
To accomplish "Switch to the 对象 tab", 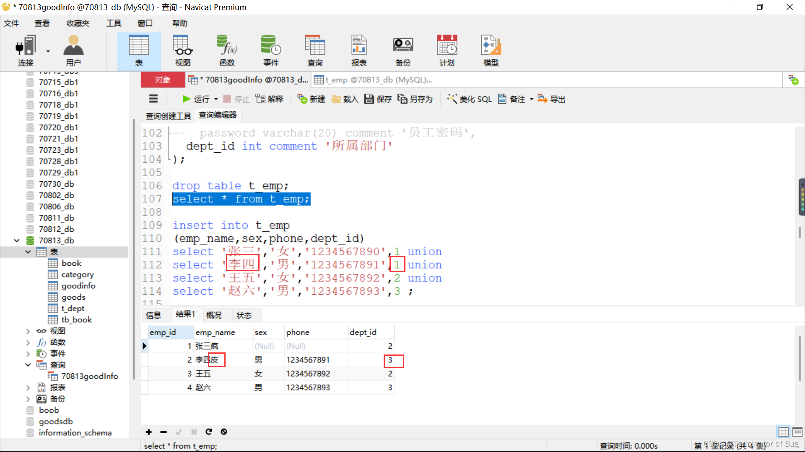I will pos(163,80).
